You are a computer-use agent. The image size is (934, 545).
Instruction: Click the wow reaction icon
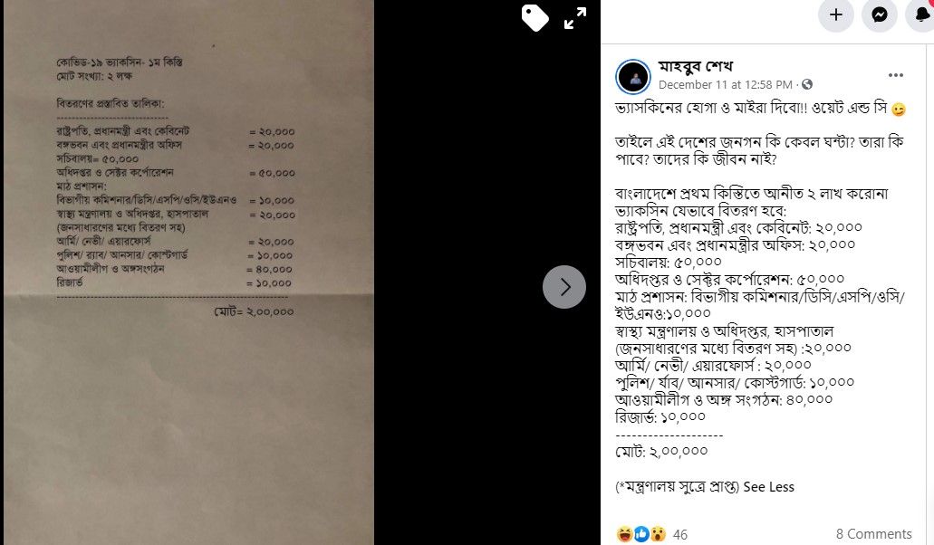pos(658,534)
